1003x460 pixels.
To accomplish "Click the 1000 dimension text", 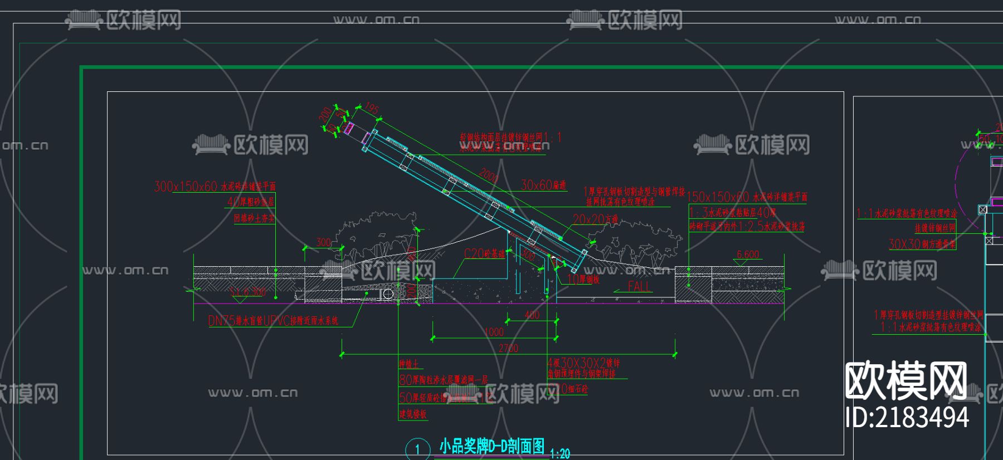I will 494,332.
